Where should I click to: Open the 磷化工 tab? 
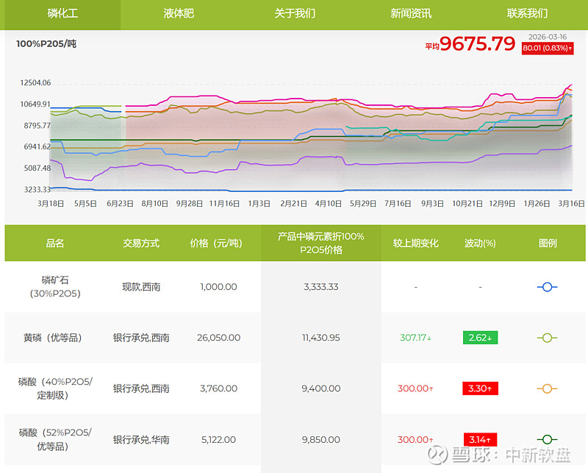tap(62, 14)
